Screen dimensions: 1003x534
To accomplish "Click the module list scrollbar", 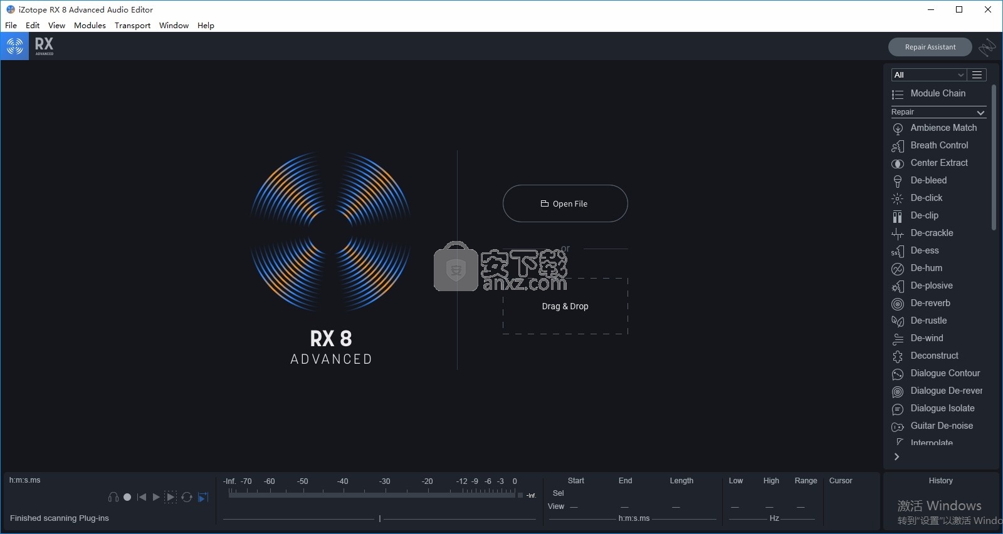I will [994, 158].
